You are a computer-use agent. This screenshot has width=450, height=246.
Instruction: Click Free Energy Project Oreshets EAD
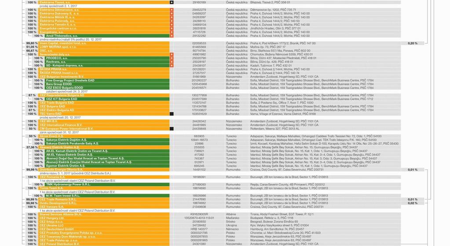(70, 80)
